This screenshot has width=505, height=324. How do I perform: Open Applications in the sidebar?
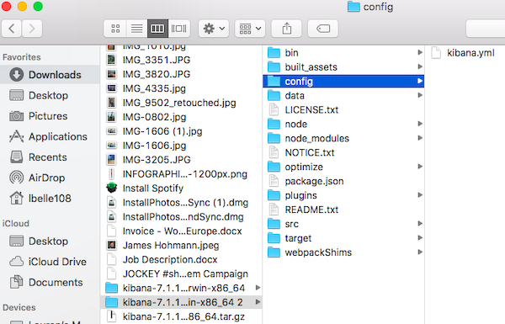tap(50, 136)
